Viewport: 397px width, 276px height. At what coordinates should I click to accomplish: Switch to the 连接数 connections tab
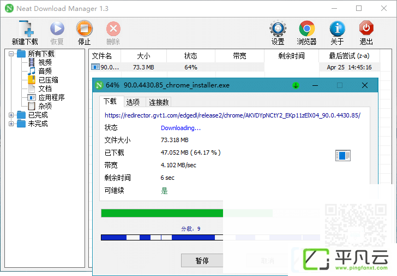point(159,102)
